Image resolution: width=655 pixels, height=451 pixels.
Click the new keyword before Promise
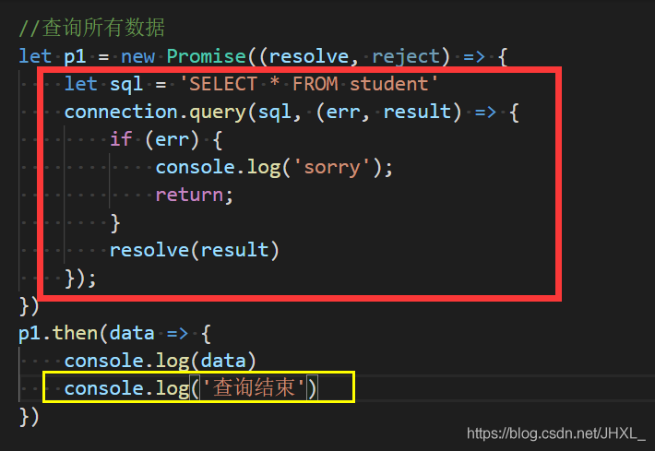click(137, 56)
